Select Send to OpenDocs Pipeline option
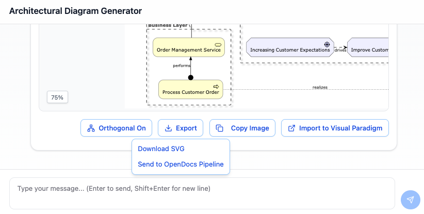Screen dimensions: 424x214 click(x=181, y=164)
